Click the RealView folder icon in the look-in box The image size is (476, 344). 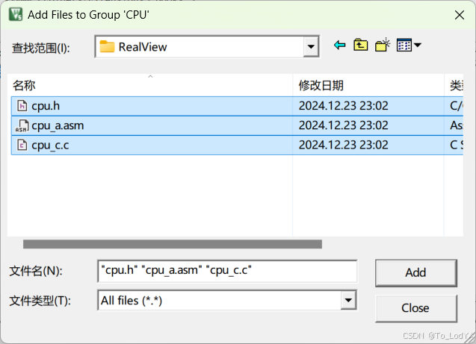(x=107, y=47)
